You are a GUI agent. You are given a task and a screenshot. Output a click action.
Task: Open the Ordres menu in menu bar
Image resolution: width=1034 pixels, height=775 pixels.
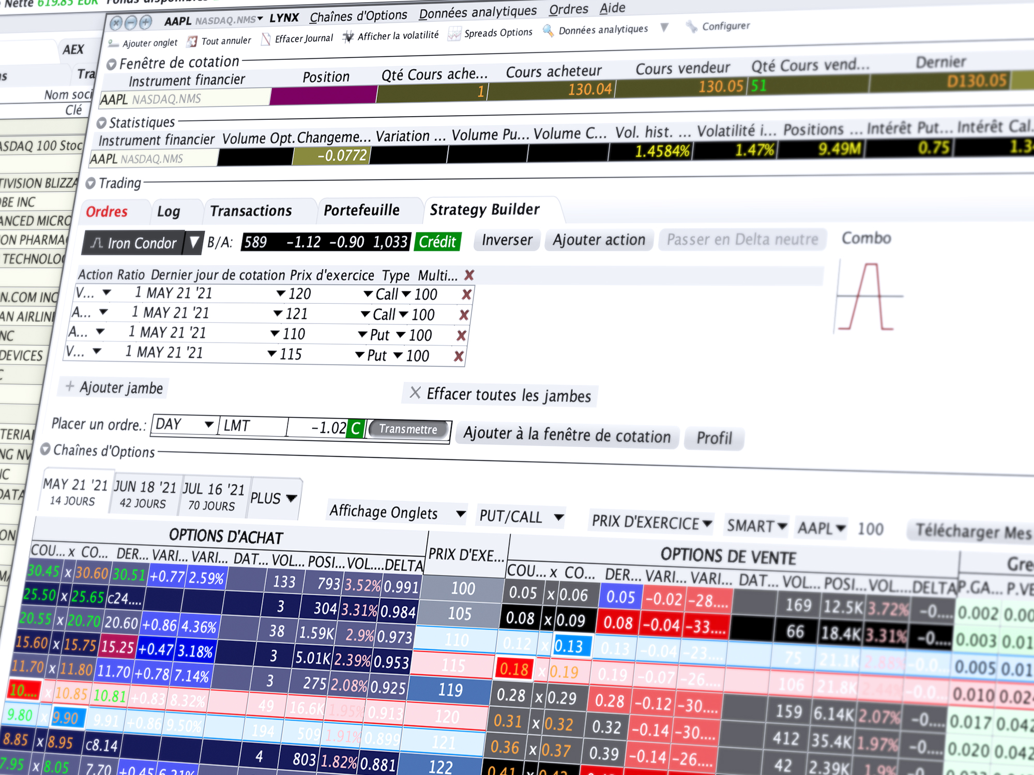569,9
